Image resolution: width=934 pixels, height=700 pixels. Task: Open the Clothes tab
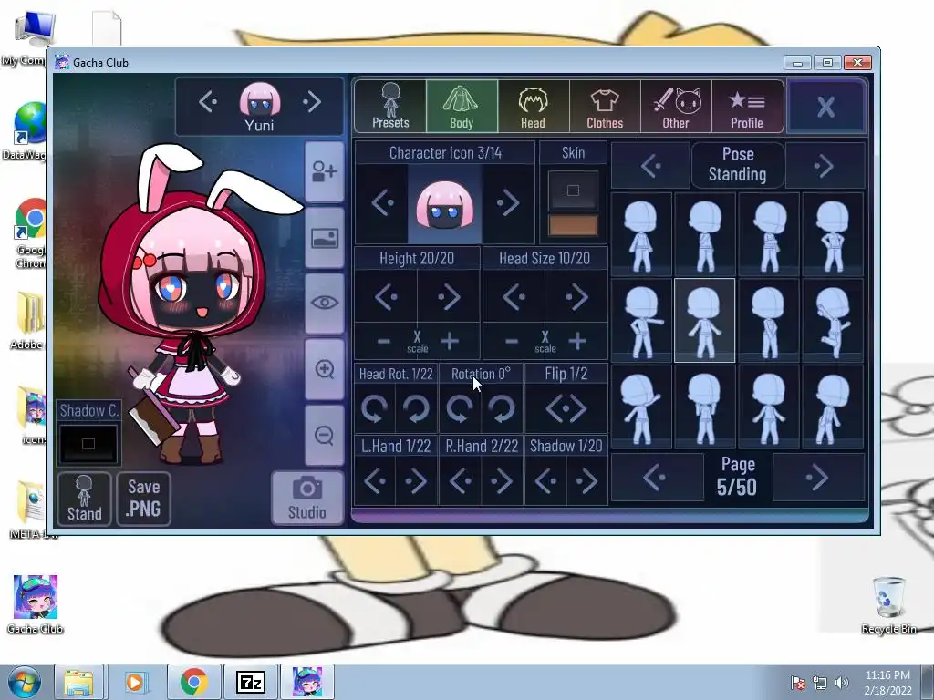click(605, 106)
